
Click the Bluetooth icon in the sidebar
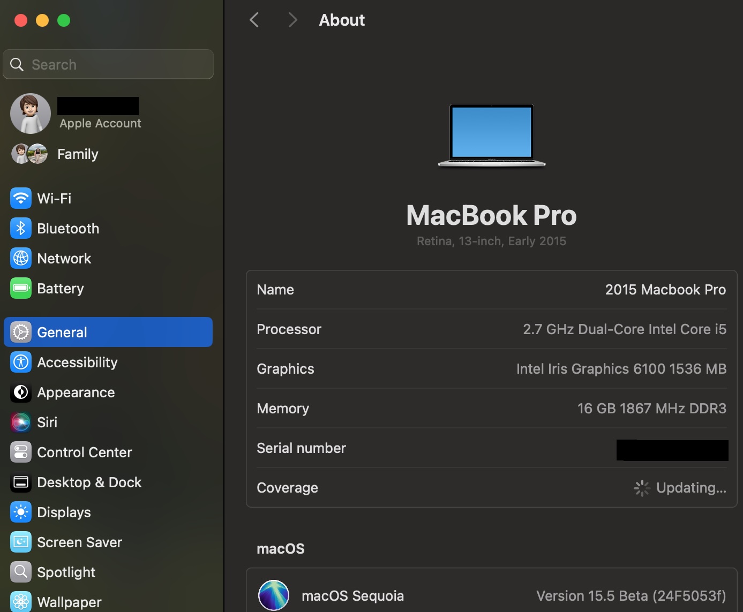21,228
